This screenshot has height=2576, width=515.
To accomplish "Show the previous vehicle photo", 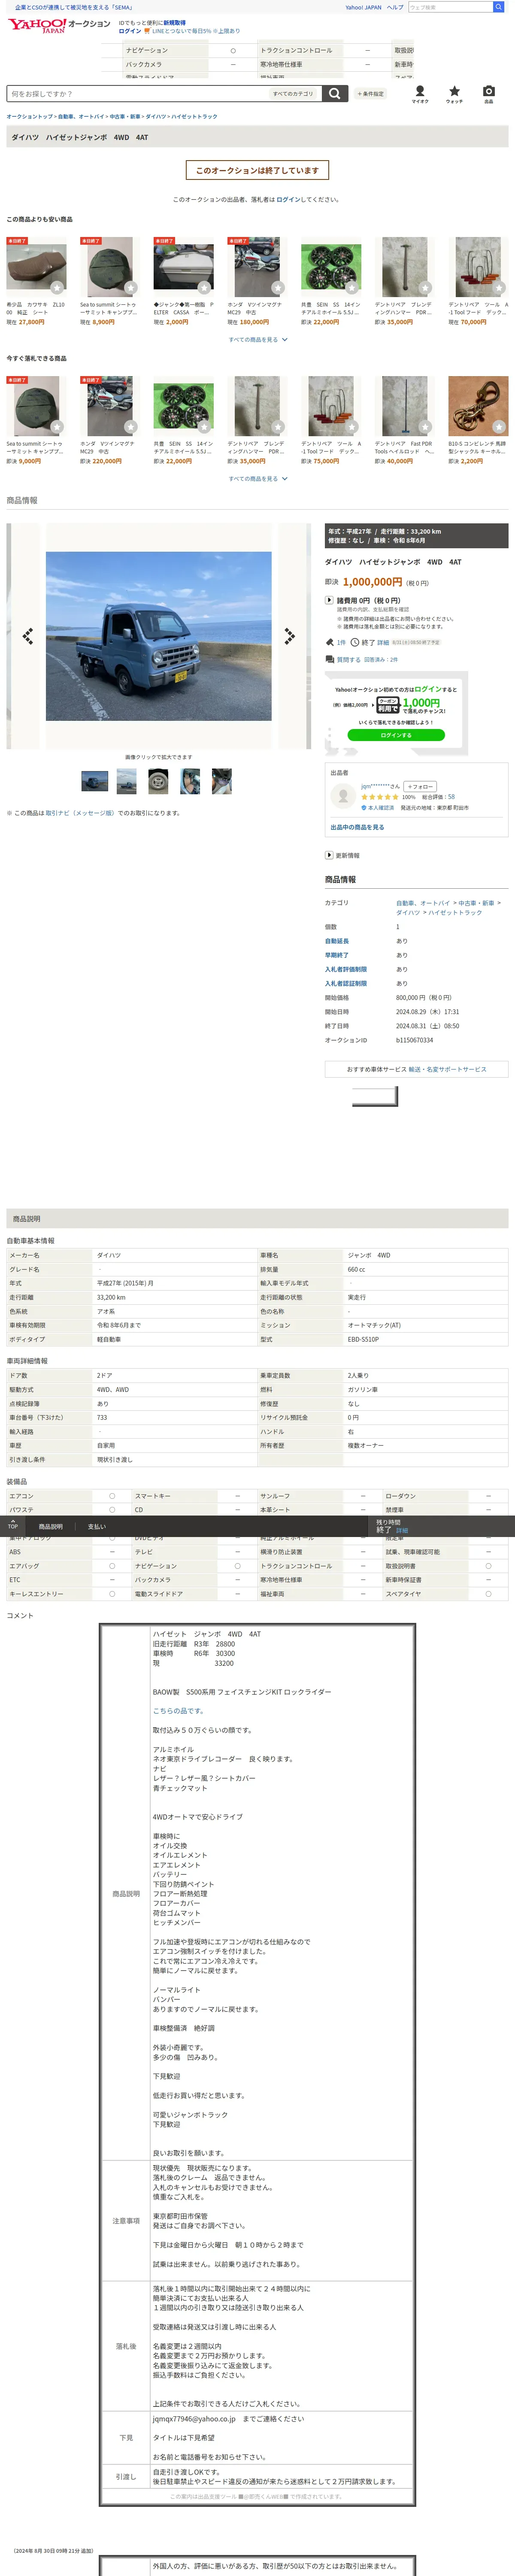I will (x=27, y=636).
